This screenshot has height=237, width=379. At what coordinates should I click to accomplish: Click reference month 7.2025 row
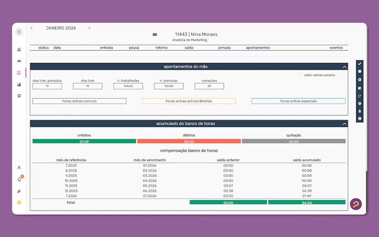pos(71,165)
